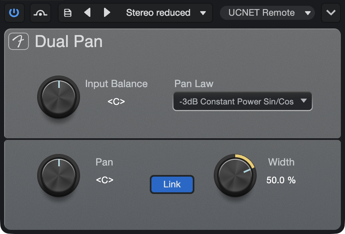This screenshot has width=345, height=234.
Task: Click the Input Balance knob
Action: 59,97
